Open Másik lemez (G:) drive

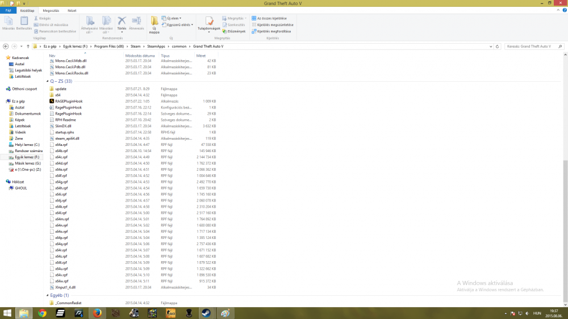click(28, 163)
